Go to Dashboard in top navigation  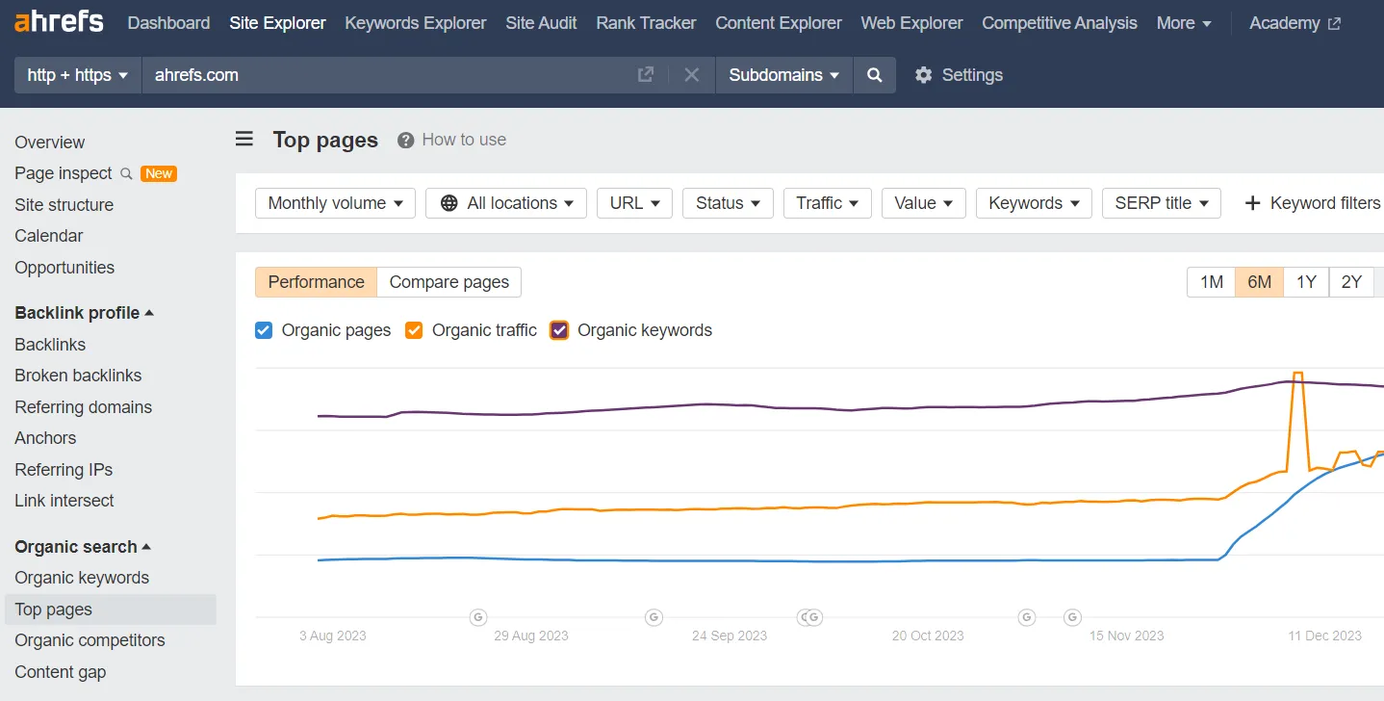[168, 23]
